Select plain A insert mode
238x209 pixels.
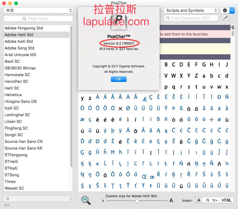click(x=199, y=200)
